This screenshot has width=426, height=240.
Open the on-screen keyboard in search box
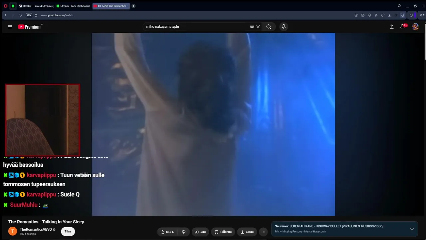(x=252, y=27)
